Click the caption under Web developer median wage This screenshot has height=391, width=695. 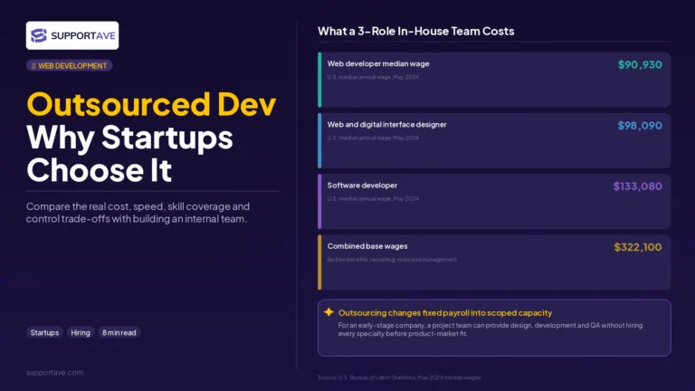pos(373,77)
